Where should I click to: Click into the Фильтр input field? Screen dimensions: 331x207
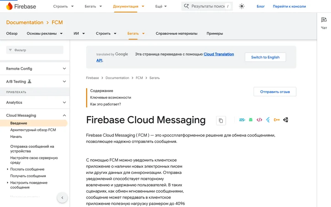[35, 50]
